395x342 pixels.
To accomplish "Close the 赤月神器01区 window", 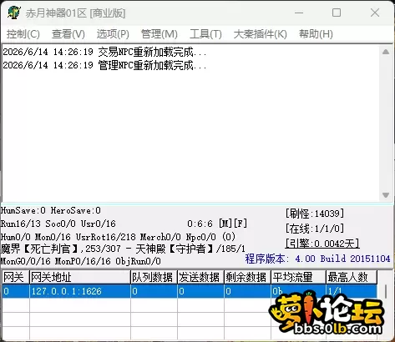I will tap(375, 13).
